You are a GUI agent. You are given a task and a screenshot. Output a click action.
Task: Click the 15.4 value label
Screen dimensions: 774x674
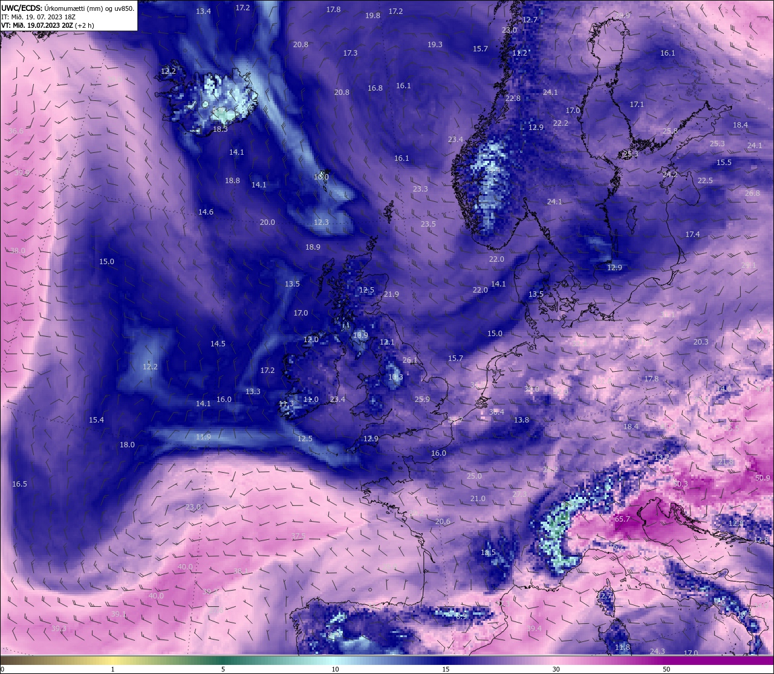tap(96, 420)
